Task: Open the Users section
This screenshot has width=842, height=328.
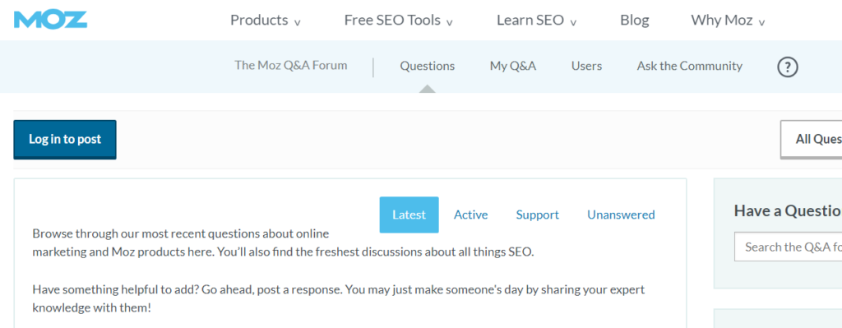Action: coord(586,66)
